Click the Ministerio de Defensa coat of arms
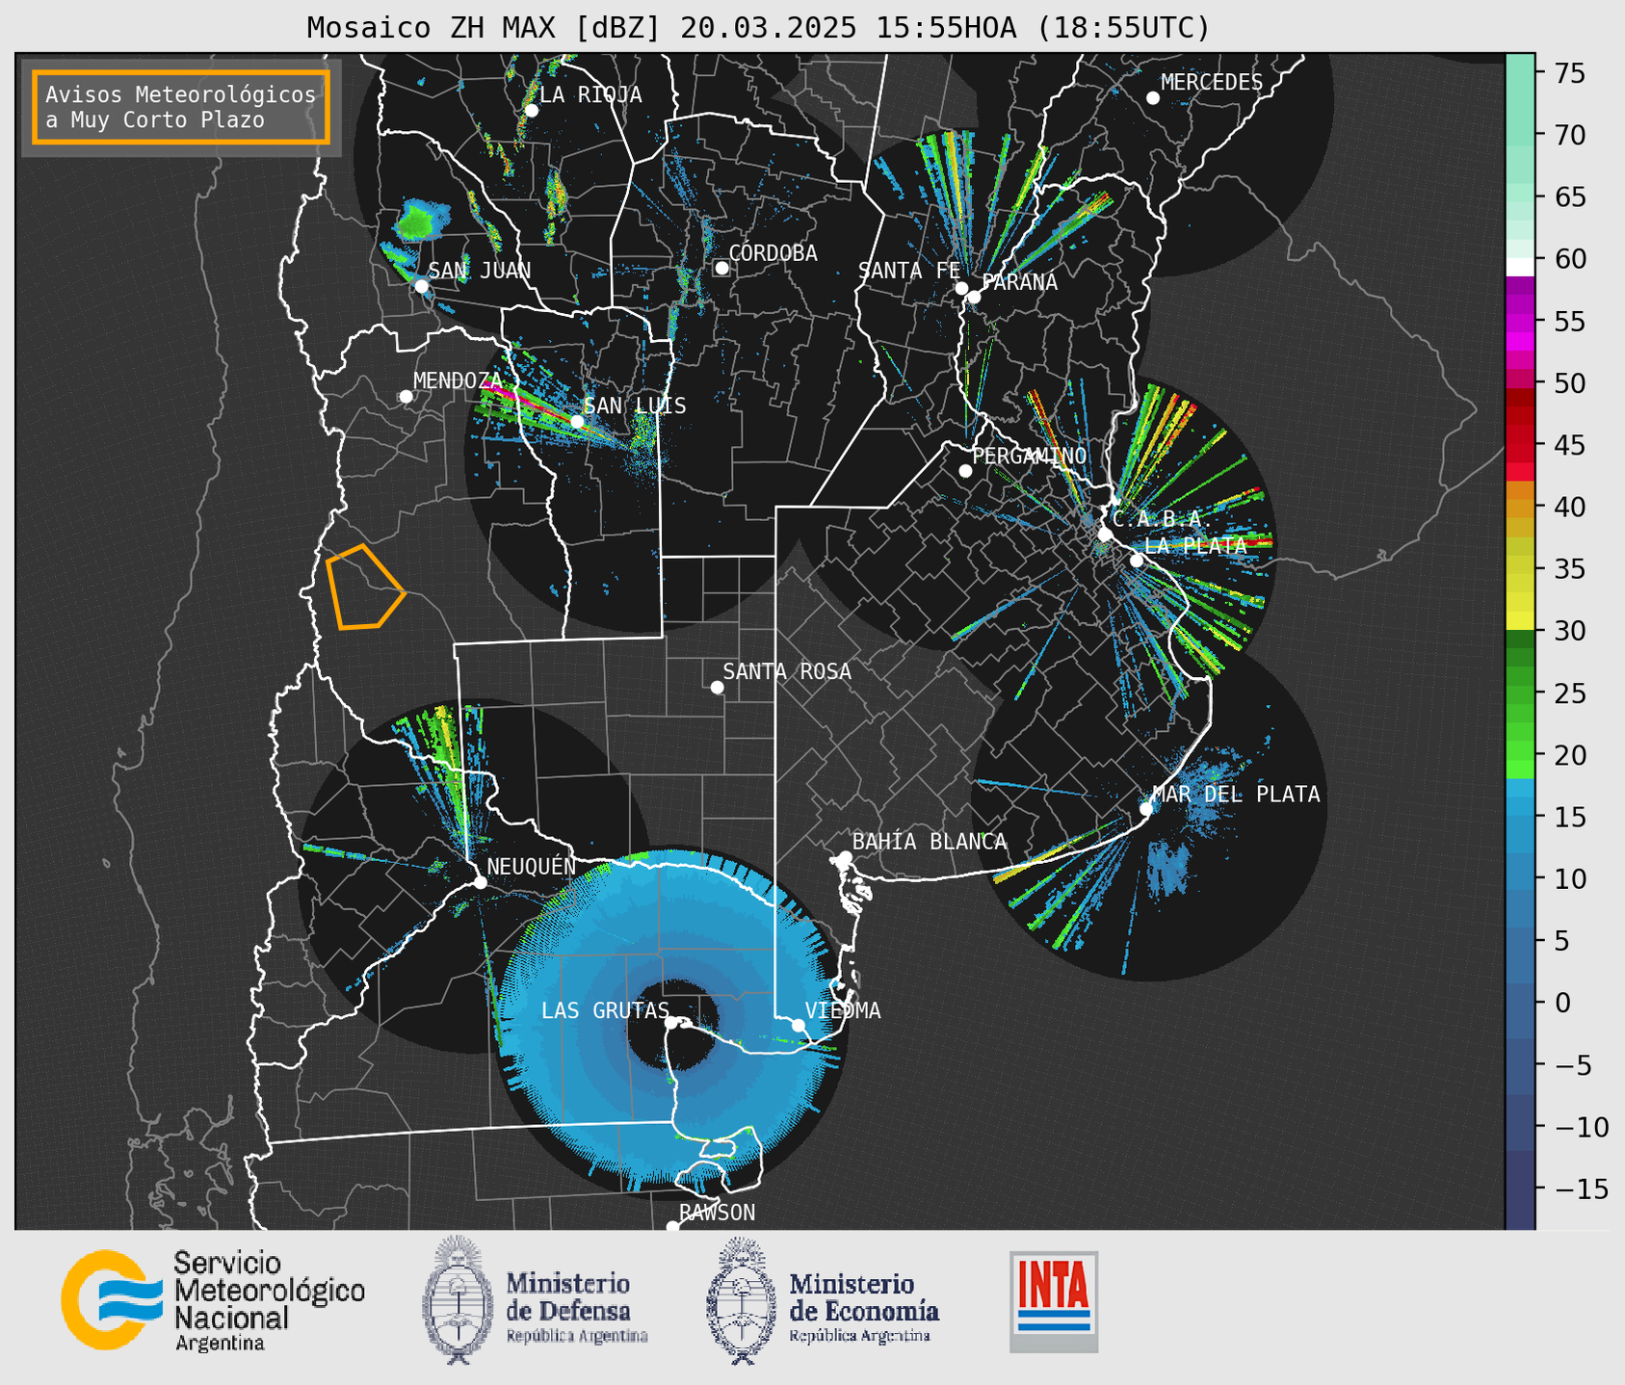This screenshot has width=1625, height=1385. (x=459, y=1300)
